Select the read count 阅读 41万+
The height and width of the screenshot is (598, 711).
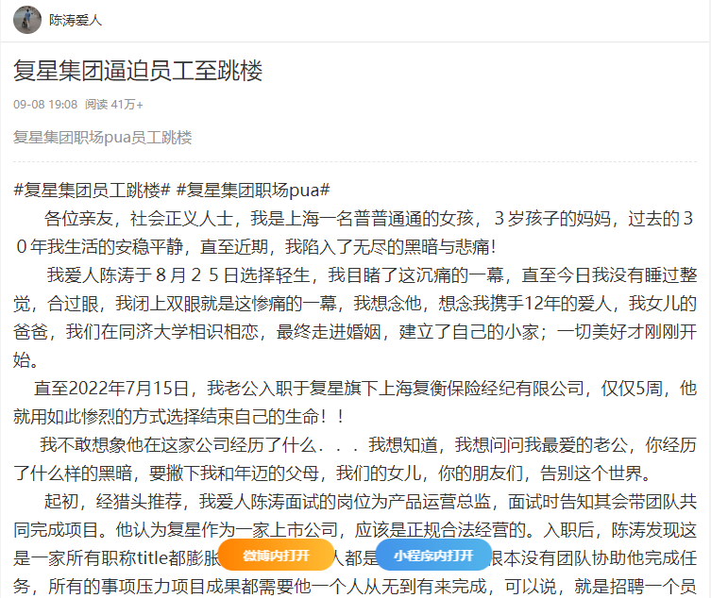point(114,105)
